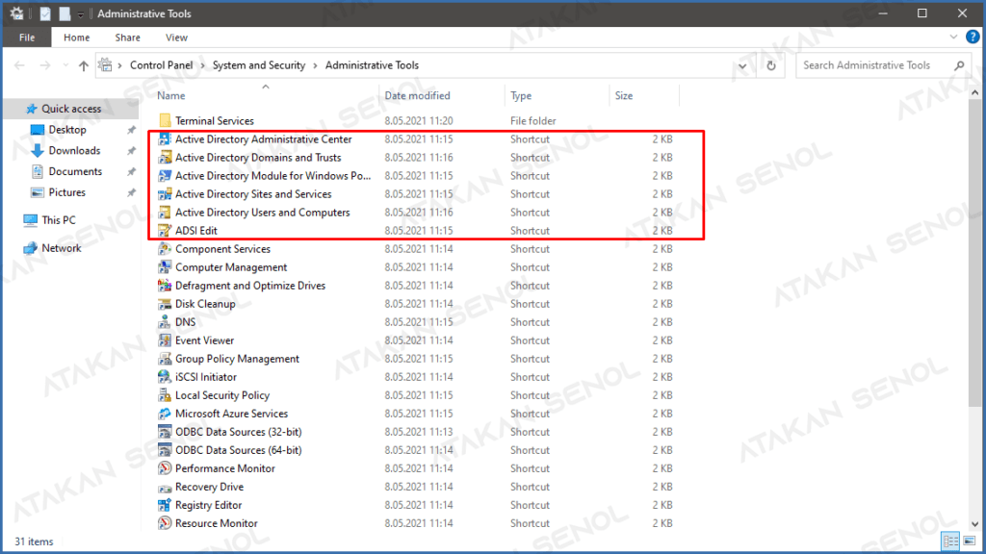The image size is (986, 554).
Task: Open the Help question mark icon
Action: coord(973,38)
